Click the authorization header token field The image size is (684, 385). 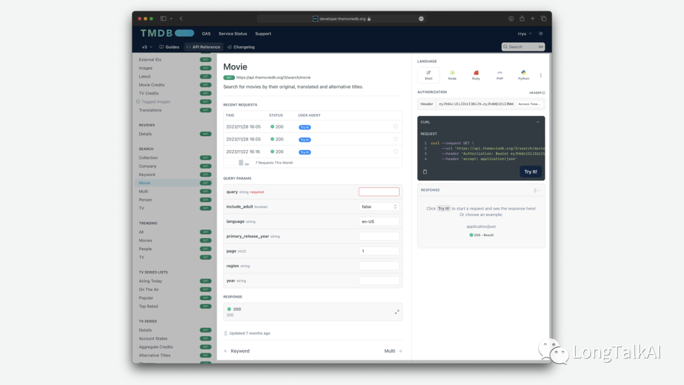476,104
